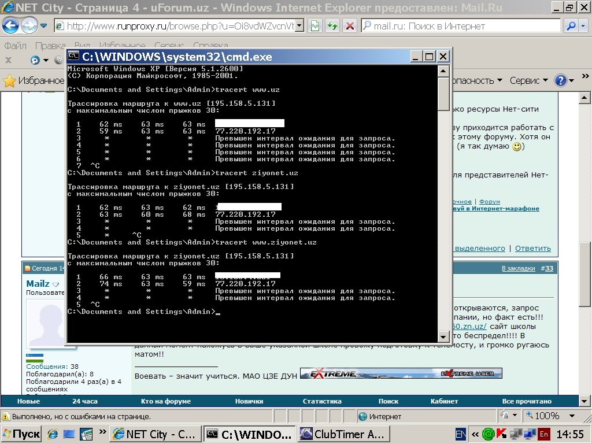Open the Безопасность command bar dropdown
The image size is (592, 444).
point(477,80)
